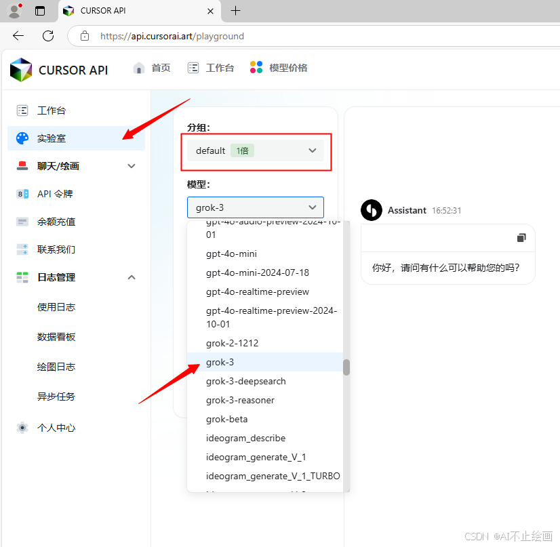Open 工作台 in the left sidebar

76,110
